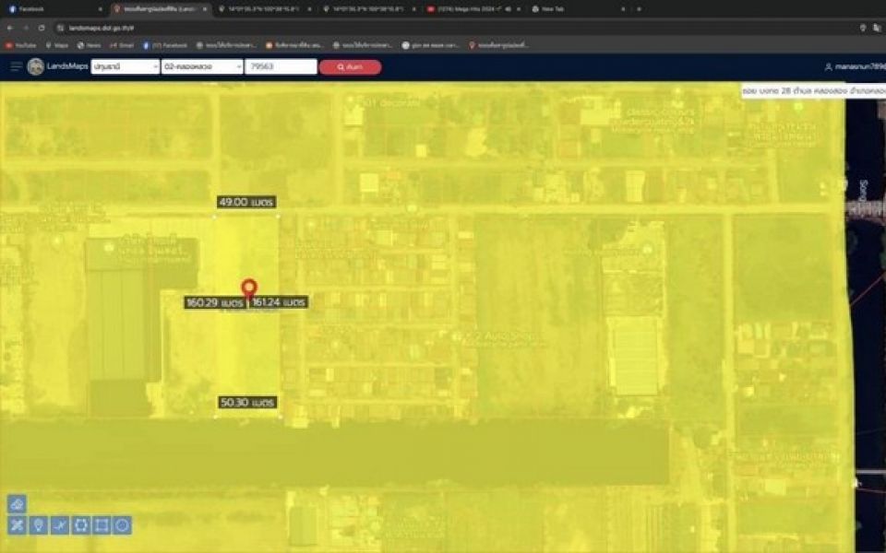Select the eraser tool above the drawing toolbar

pos(17,504)
